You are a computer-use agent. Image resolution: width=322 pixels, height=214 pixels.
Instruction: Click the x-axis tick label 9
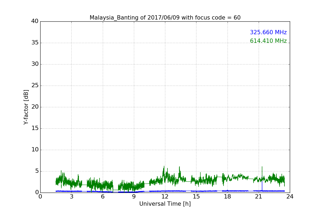(x=134, y=197)
